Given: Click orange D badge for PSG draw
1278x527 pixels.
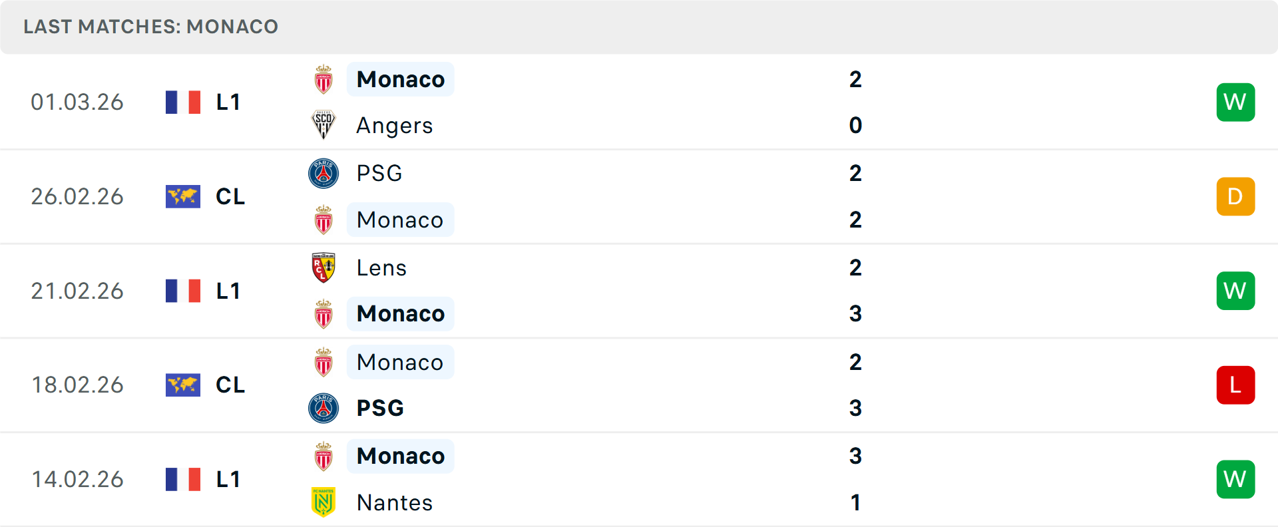Looking at the screenshot, I should click(1235, 196).
